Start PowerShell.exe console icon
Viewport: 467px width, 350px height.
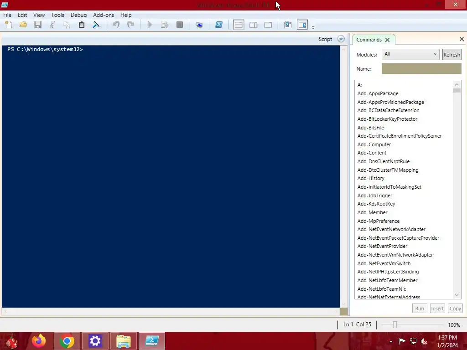coord(218,25)
